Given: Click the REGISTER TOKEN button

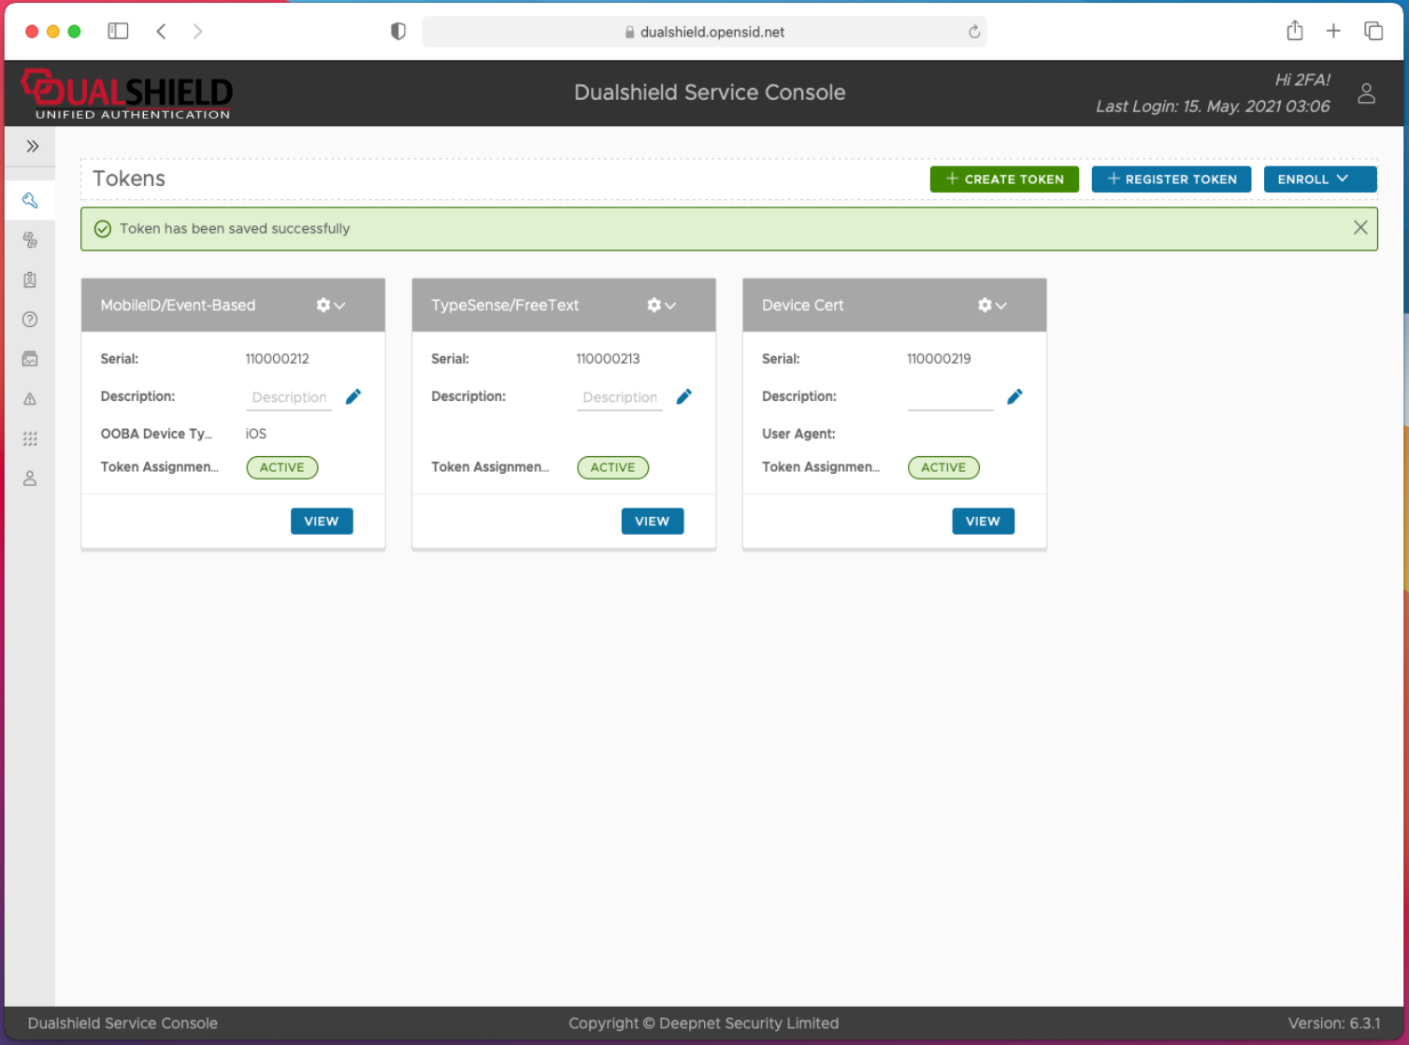Looking at the screenshot, I should [x=1171, y=179].
